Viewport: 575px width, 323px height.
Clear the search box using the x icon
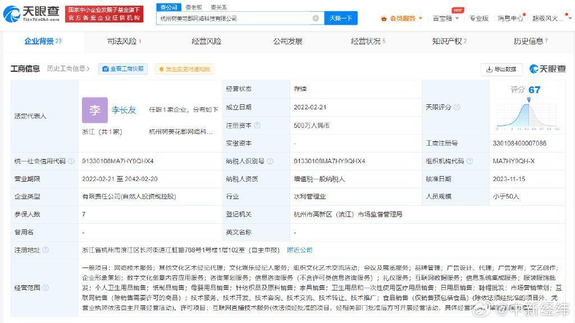click(x=316, y=18)
